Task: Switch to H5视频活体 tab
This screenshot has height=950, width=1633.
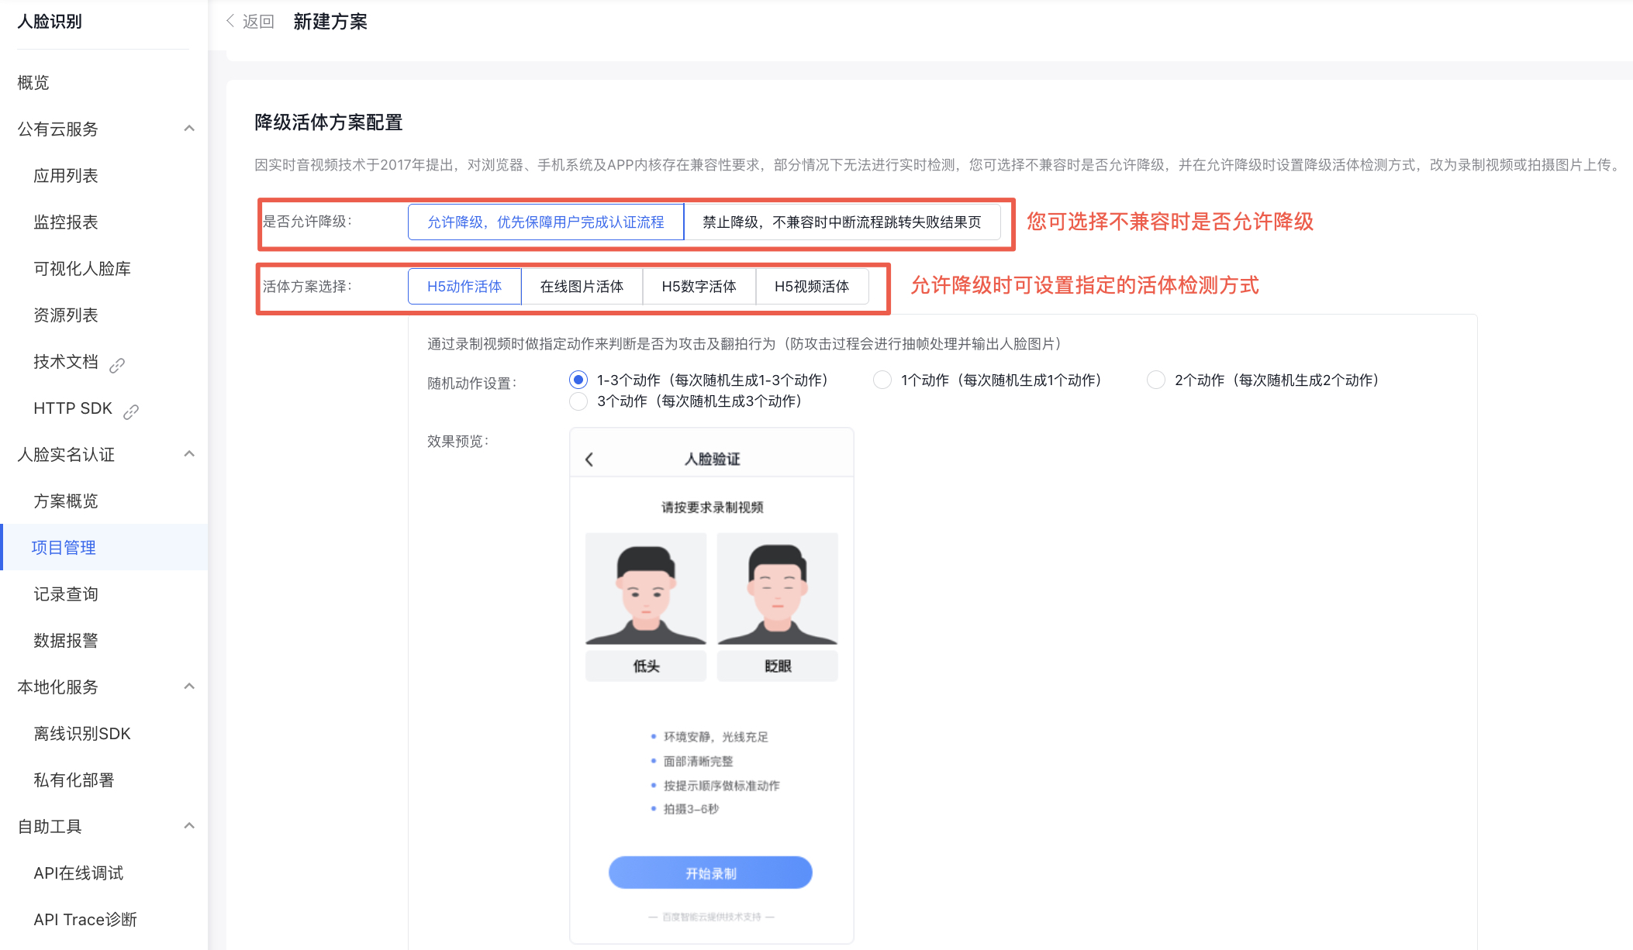Action: coord(811,287)
